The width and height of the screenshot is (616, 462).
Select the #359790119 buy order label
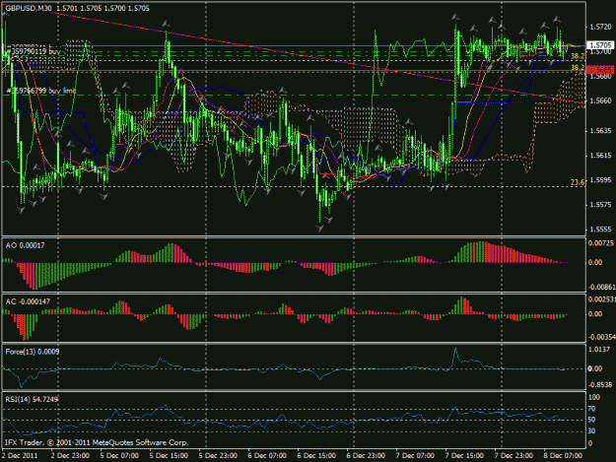tap(34, 51)
